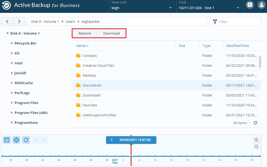Select the Contacts row name
267x167 pixels.
point(90,55)
